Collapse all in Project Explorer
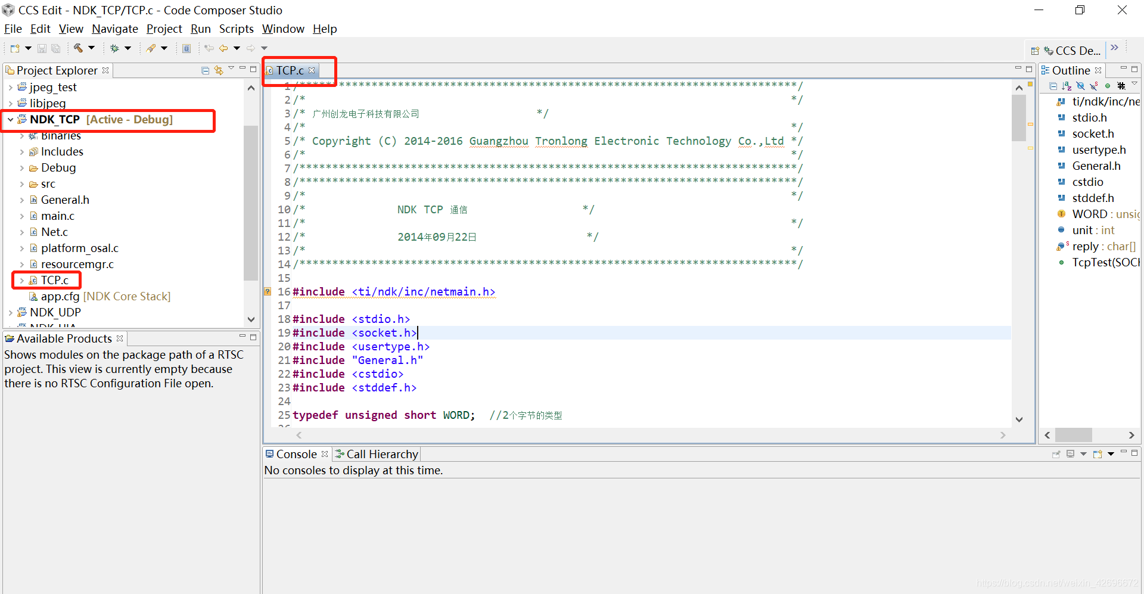Image resolution: width=1144 pixels, height=594 pixels. pyautogui.click(x=205, y=70)
